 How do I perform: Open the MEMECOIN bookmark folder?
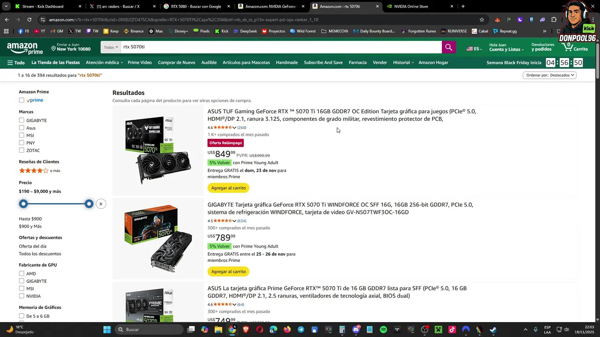click(335, 31)
